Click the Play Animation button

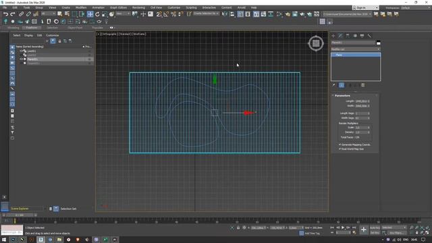343,227
